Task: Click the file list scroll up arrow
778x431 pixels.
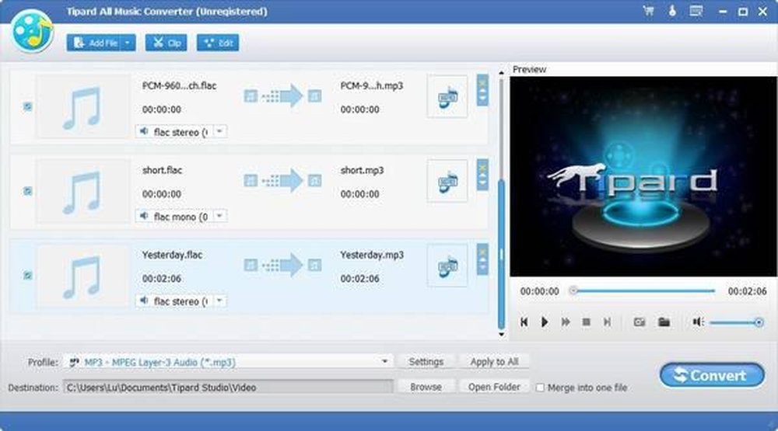Action: coord(501,73)
